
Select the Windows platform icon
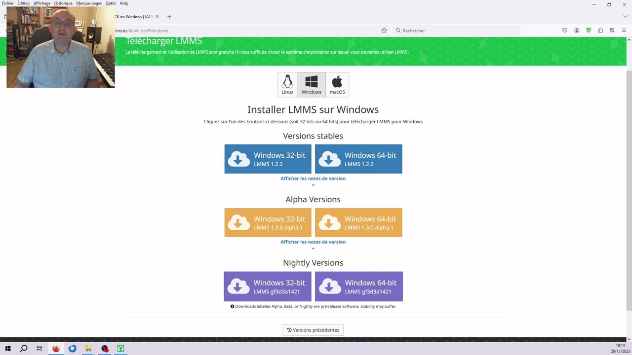coord(312,85)
